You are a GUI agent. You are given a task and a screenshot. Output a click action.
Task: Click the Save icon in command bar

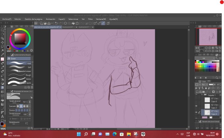[x=49, y=23]
